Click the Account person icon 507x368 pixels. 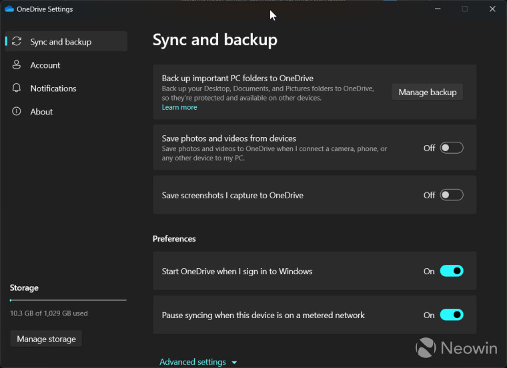(17, 65)
